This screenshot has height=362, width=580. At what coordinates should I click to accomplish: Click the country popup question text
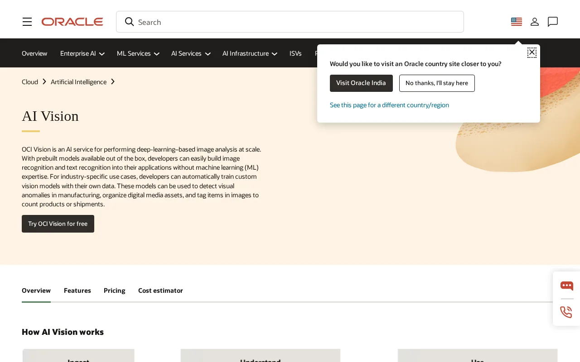tap(416, 64)
